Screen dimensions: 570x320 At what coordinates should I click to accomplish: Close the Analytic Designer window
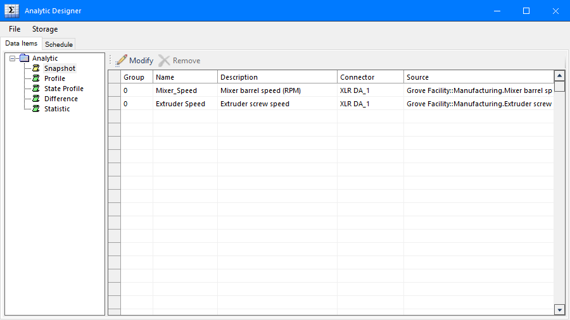click(555, 11)
